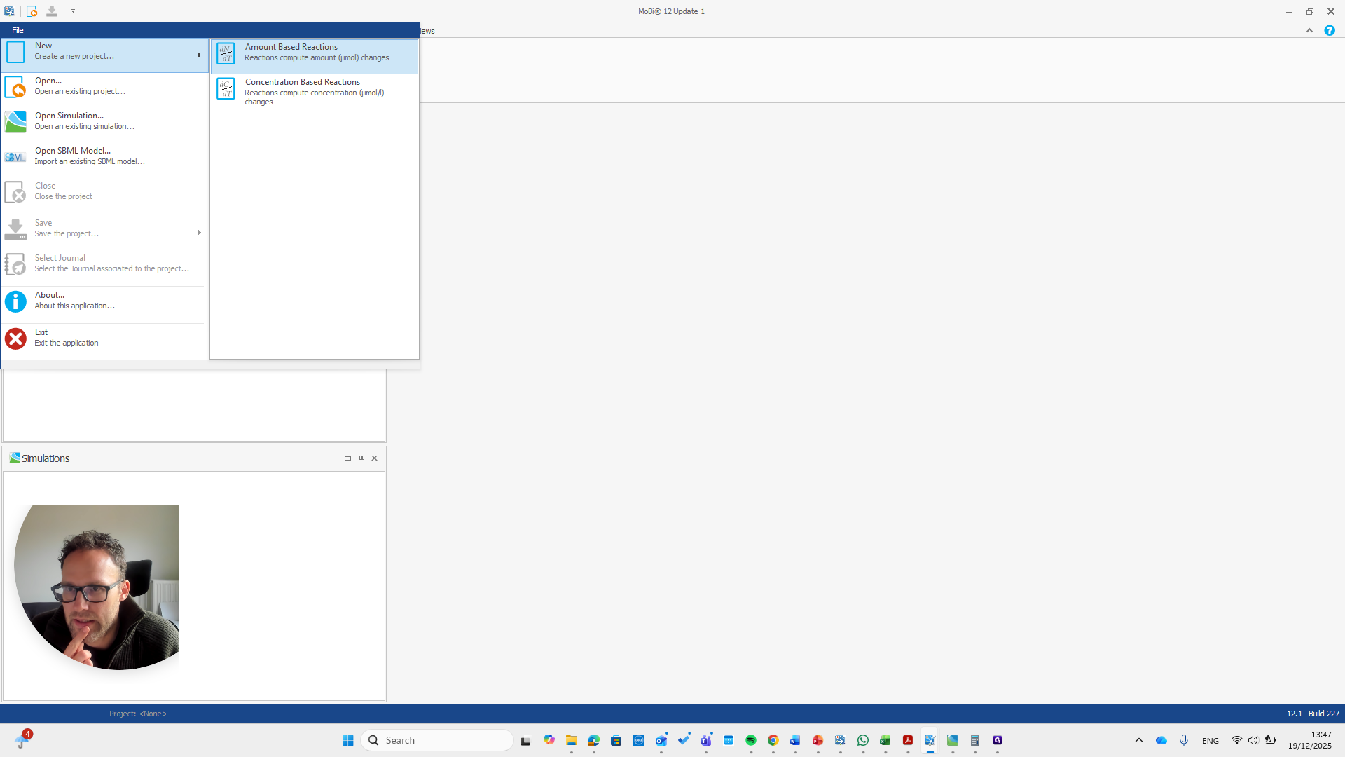Close the Simulations panel

pyautogui.click(x=375, y=458)
